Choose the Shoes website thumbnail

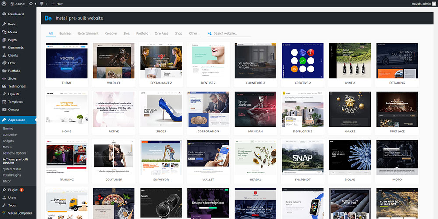click(161, 109)
